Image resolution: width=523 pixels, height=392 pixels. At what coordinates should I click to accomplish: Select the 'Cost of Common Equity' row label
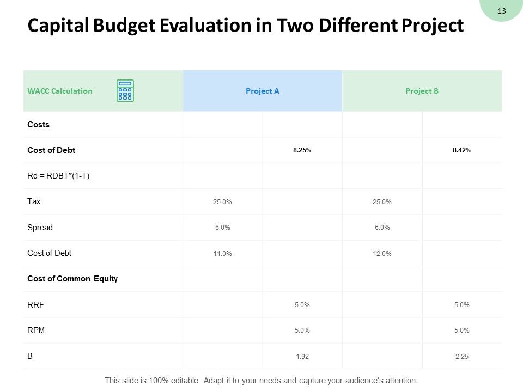pyautogui.click(x=72, y=279)
